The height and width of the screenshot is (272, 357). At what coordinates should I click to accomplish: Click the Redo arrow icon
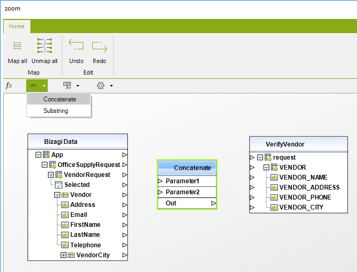pos(99,46)
